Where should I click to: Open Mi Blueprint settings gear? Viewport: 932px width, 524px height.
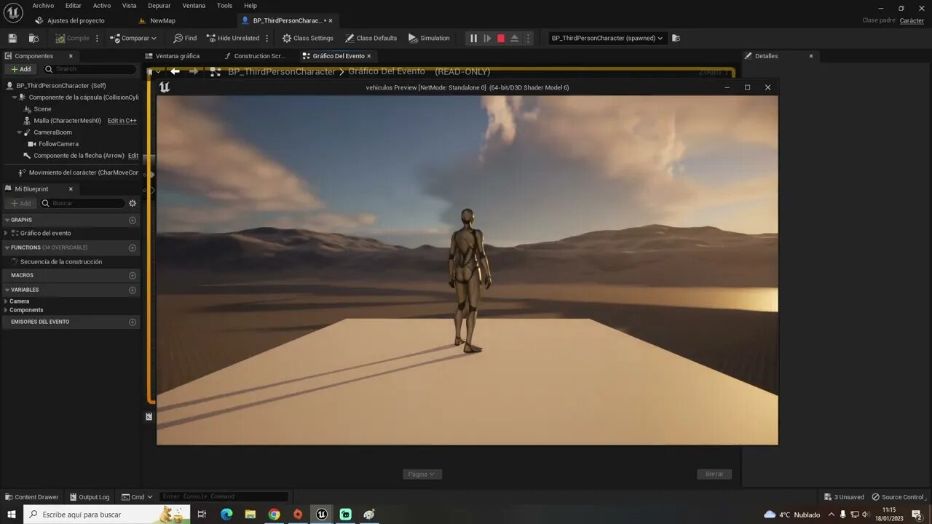click(x=133, y=203)
